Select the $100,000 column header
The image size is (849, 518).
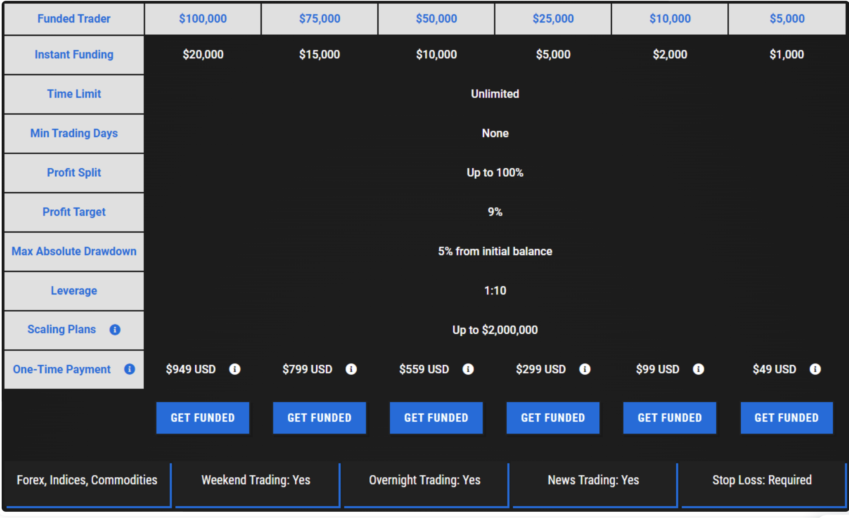(203, 19)
